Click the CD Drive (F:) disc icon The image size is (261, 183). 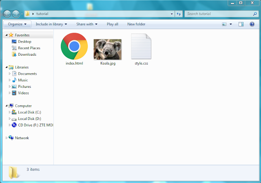14,125
